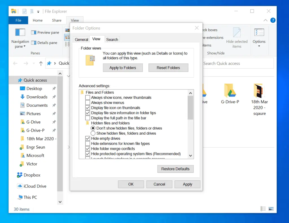Go back with the Back arrow
The width and height of the screenshot is (289, 223).
pos(15,64)
